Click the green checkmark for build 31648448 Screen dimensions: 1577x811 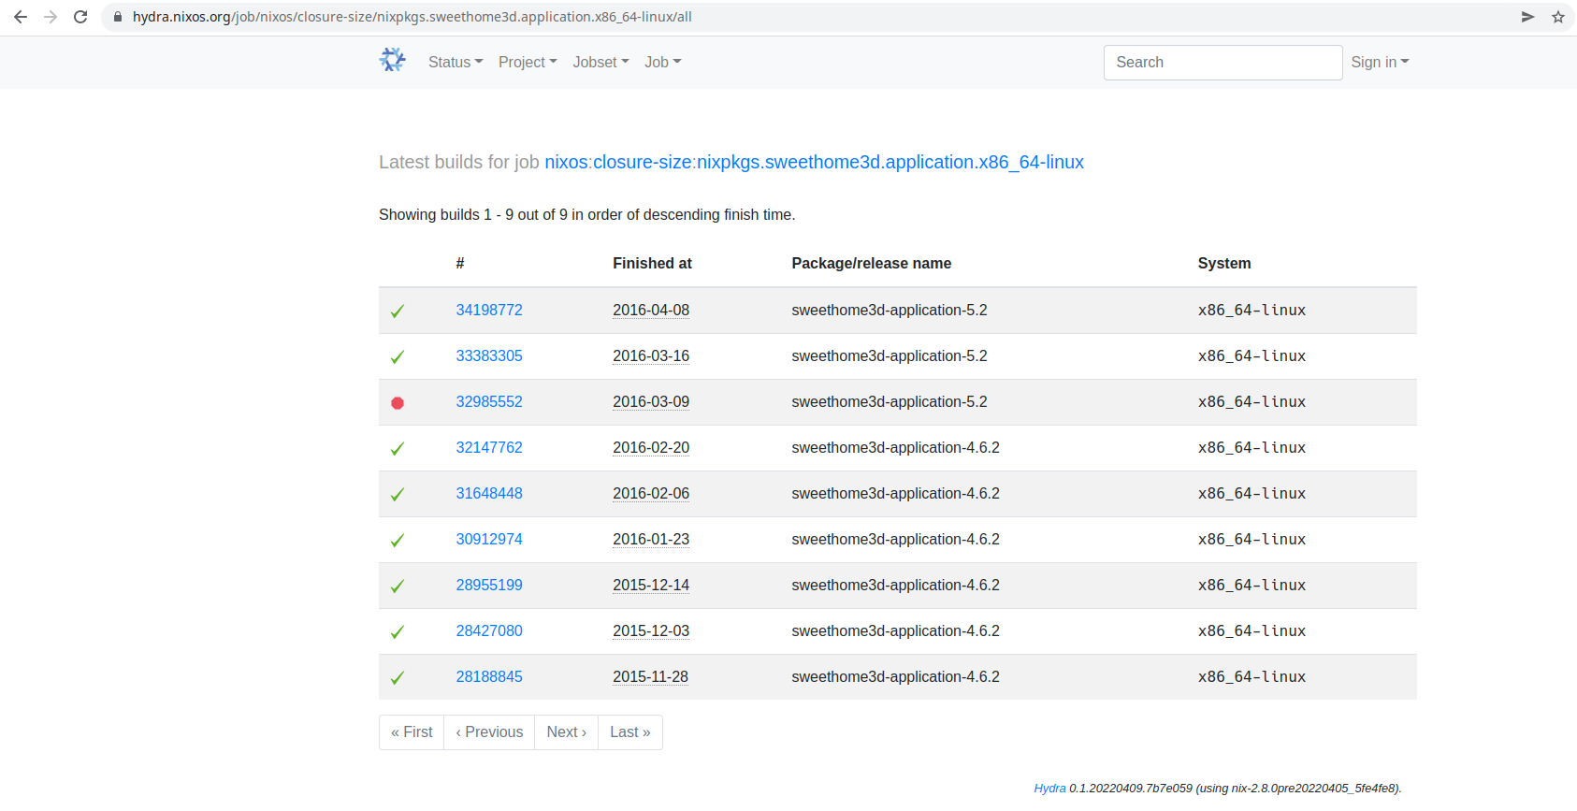click(x=398, y=495)
